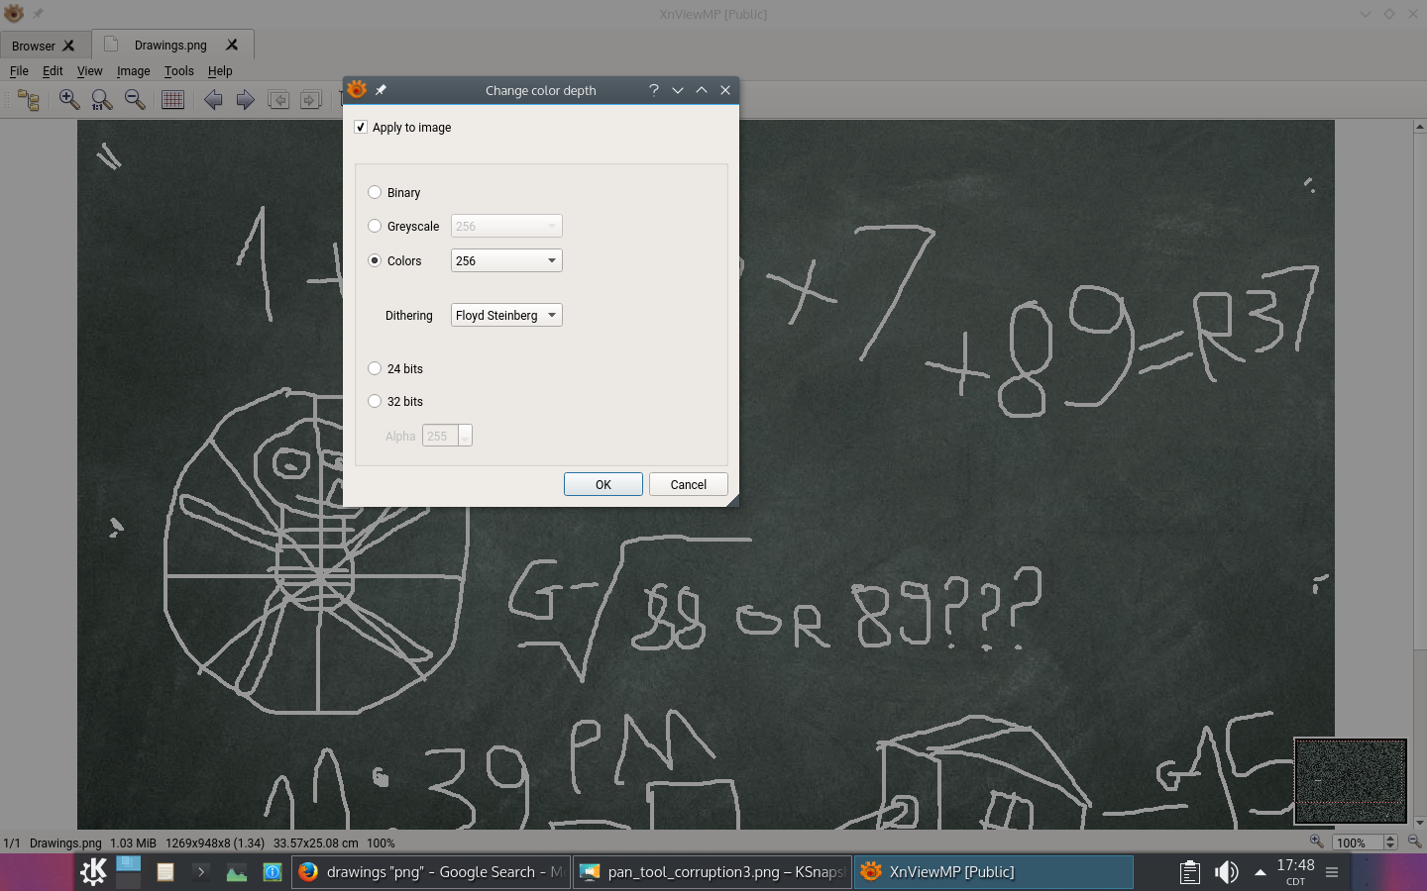Viewport: 1427px width, 891px height.
Task: Click the zoom out magnifier icon
Action: tap(135, 100)
